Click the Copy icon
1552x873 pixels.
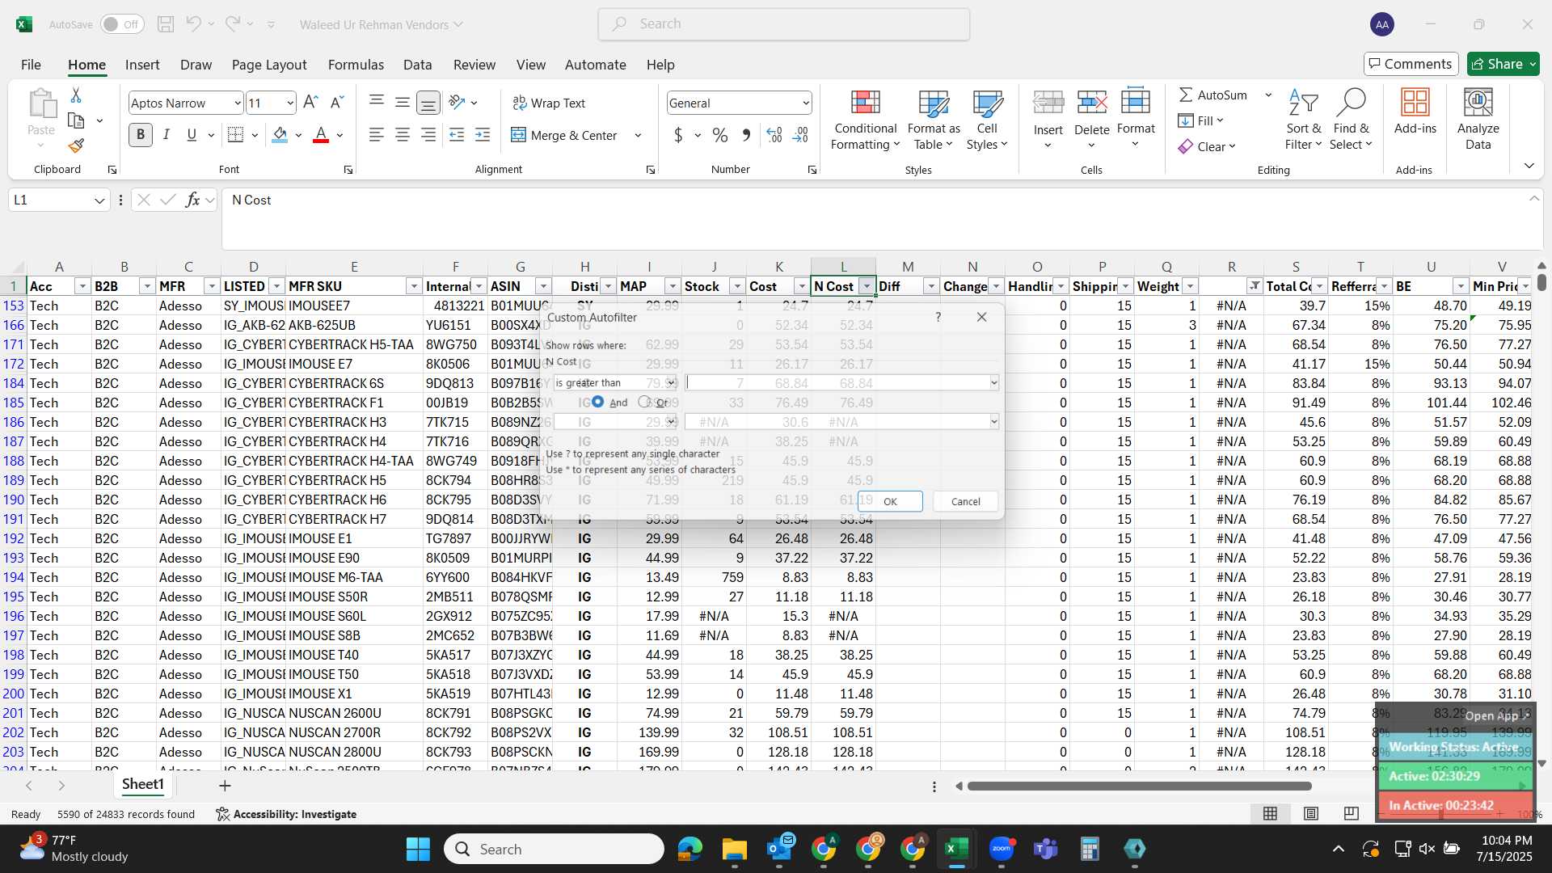(76, 120)
